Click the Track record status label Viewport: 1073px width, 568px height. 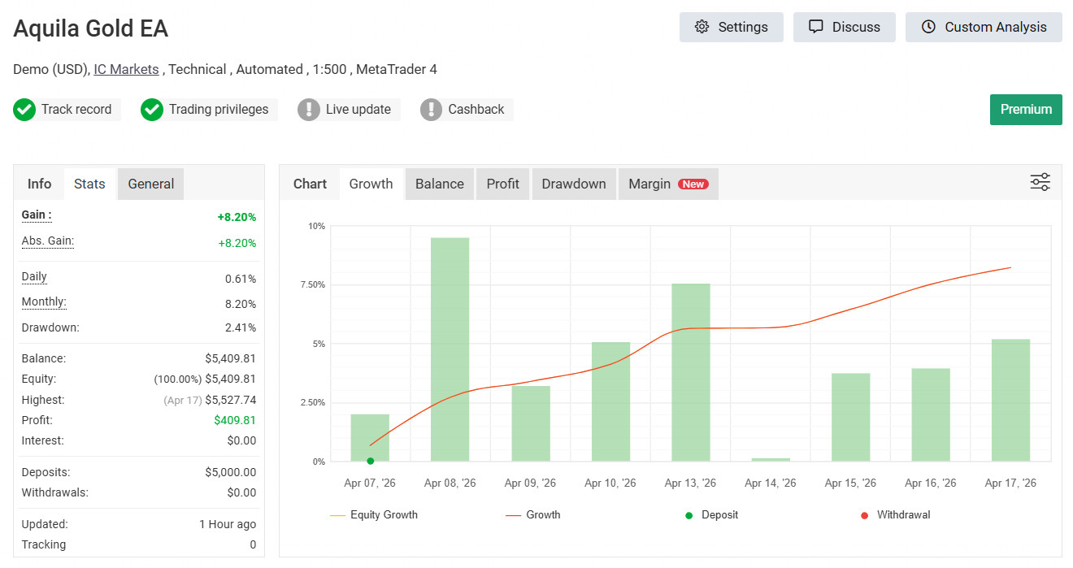tap(76, 110)
